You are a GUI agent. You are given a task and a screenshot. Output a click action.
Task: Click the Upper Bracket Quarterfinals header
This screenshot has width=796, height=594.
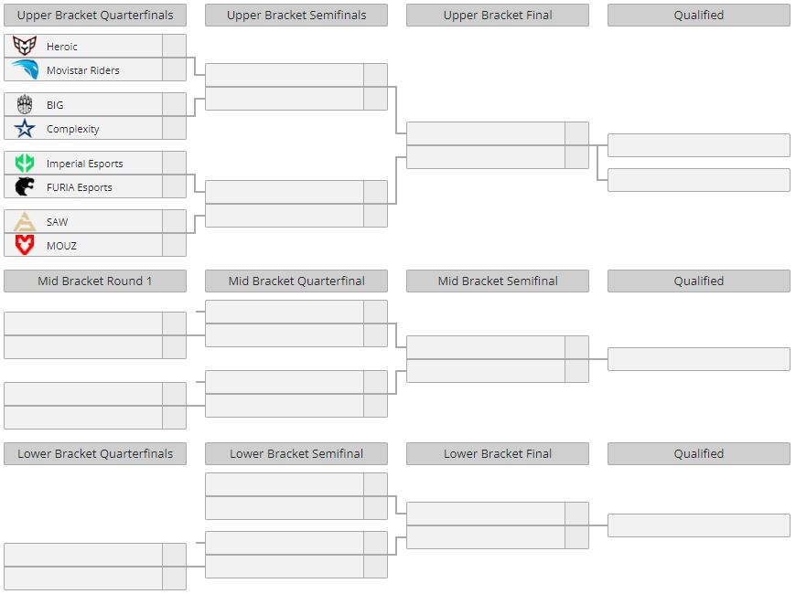95,16
